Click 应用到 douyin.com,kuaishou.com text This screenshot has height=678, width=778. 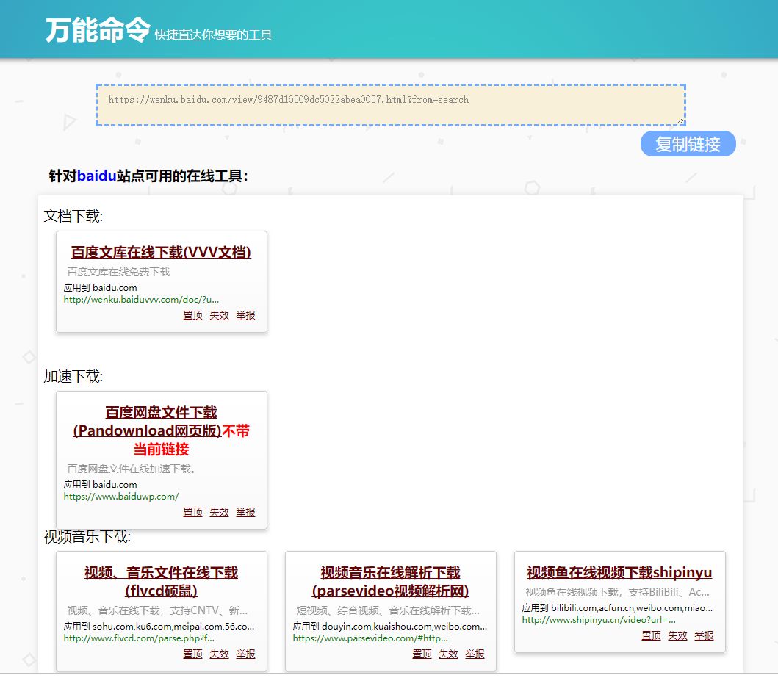(390, 627)
